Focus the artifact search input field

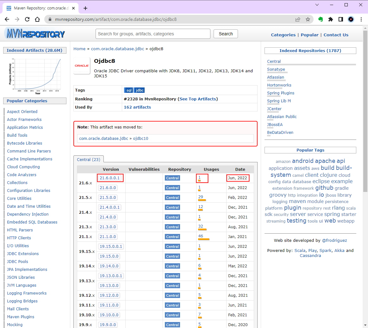pyautogui.click(x=153, y=34)
